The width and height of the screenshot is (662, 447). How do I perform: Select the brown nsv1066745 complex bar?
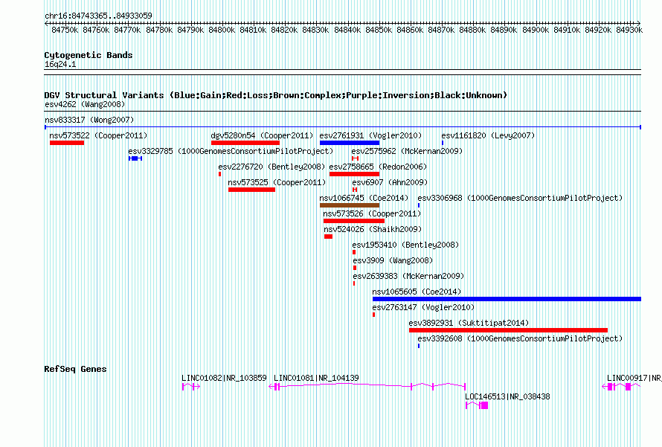pyautogui.click(x=350, y=205)
